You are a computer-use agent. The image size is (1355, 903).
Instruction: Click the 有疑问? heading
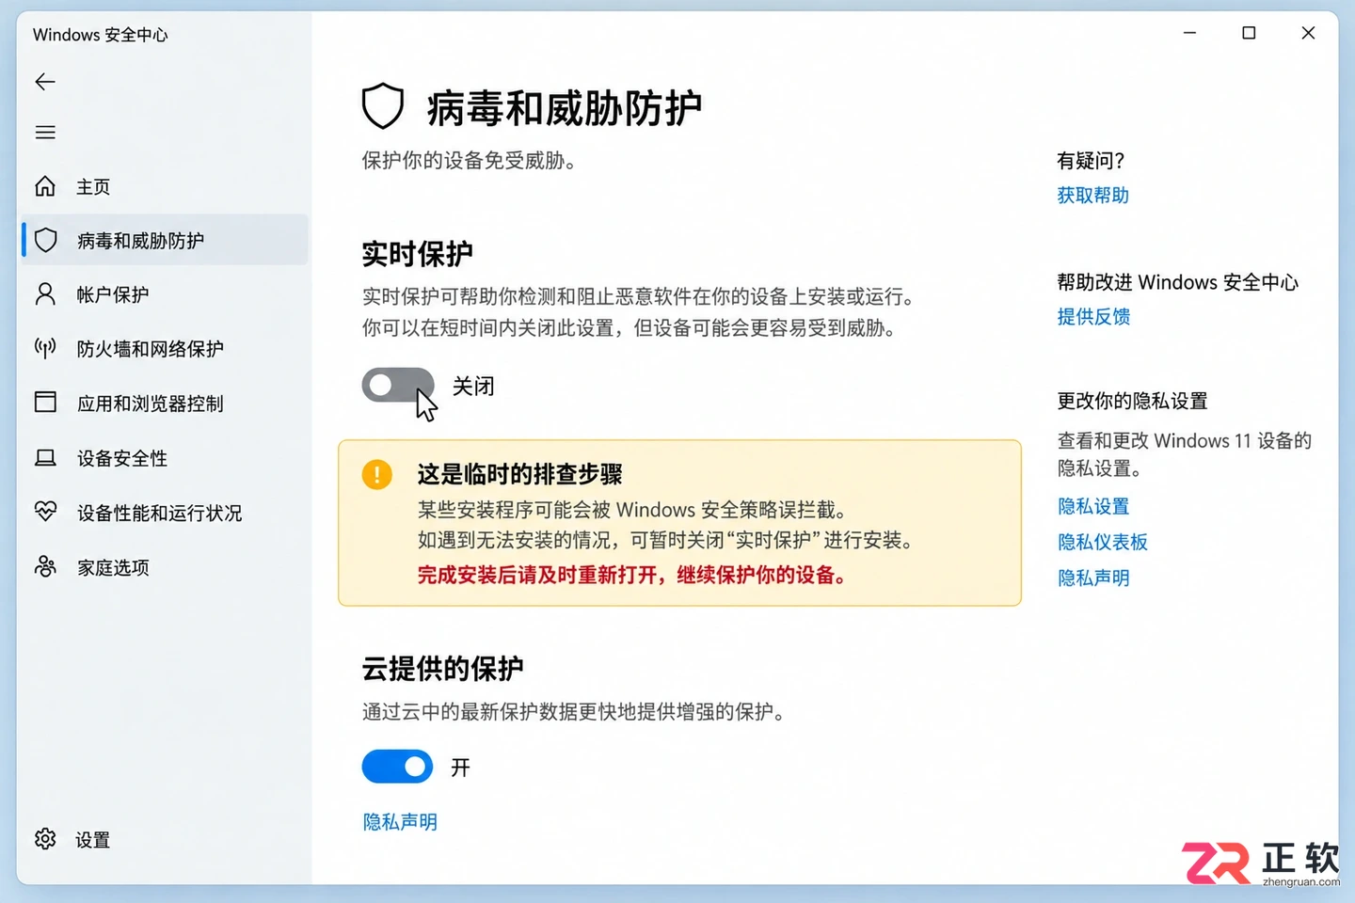(1091, 161)
